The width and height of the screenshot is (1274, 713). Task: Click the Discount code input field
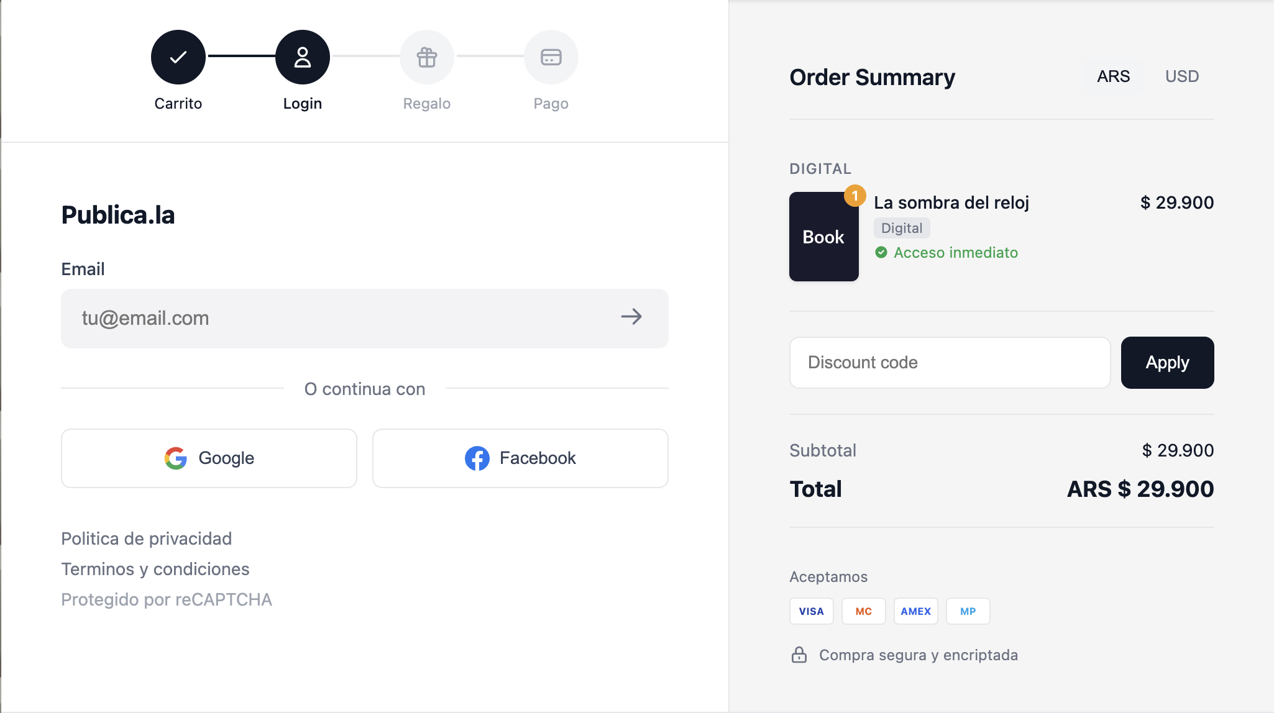click(x=950, y=362)
